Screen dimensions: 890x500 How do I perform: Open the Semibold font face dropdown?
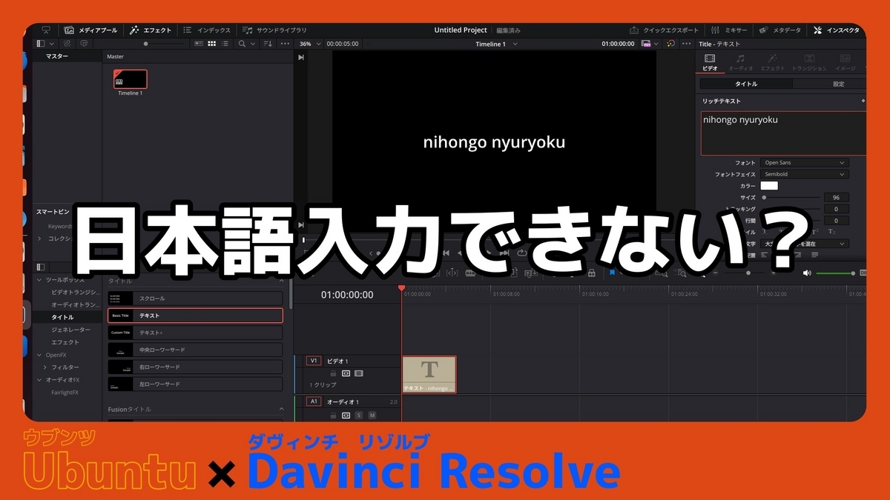(805, 173)
